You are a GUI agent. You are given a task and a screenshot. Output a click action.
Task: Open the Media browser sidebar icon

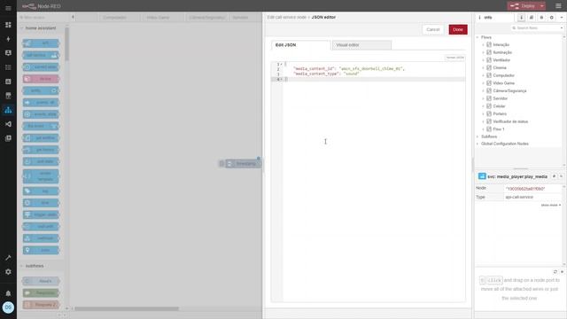pyautogui.click(x=8, y=138)
